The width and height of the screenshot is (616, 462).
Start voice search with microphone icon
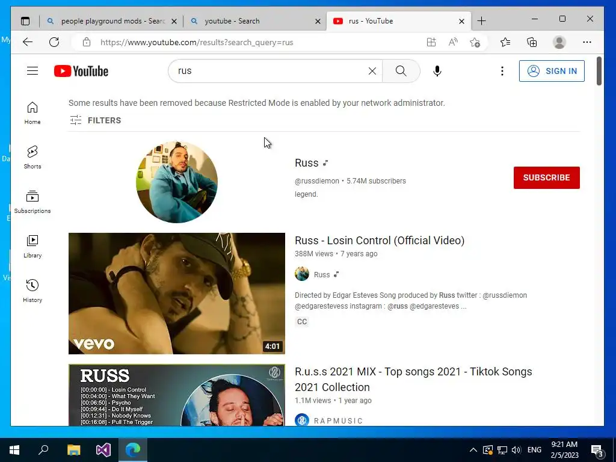[x=437, y=71]
